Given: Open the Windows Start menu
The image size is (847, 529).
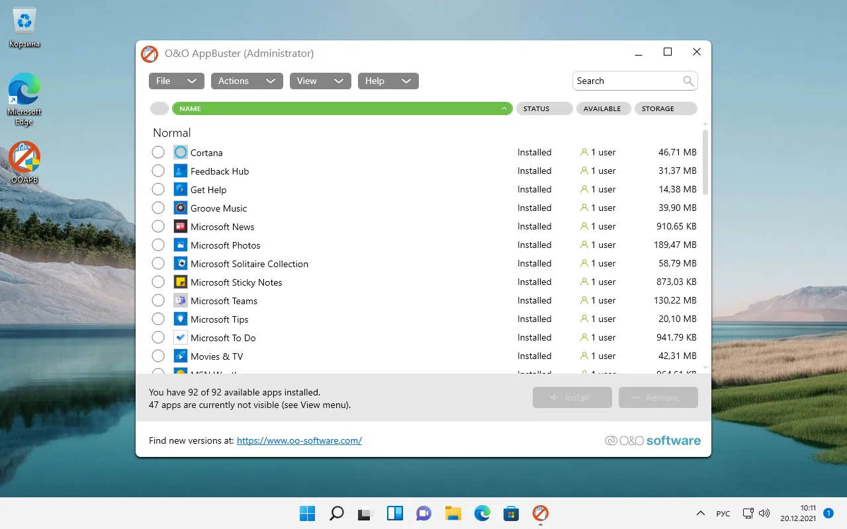Looking at the screenshot, I should tap(307, 513).
